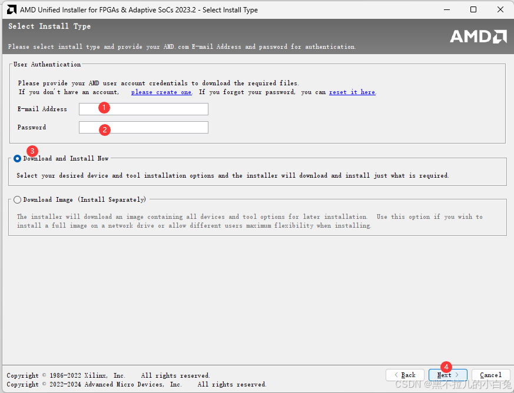514x393 pixels.
Task: Select Download and Install Now option
Action: click(x=18, y=158)
